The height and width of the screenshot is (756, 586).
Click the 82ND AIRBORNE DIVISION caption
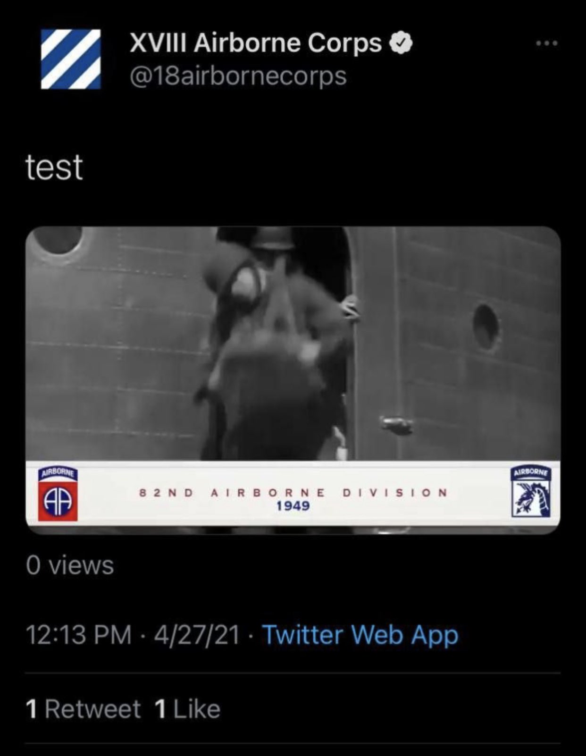coord(293,493)
